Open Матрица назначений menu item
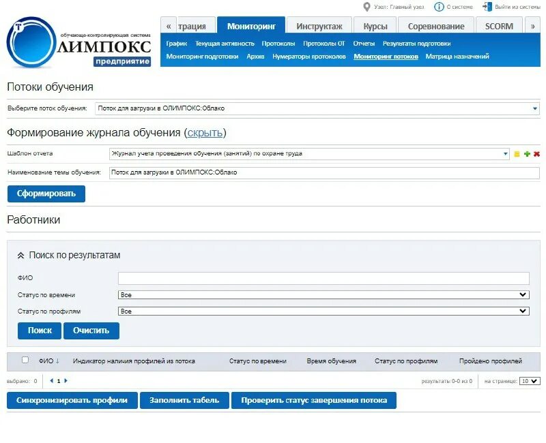Screen dimensions: 546x443 (x=458, y=56)
